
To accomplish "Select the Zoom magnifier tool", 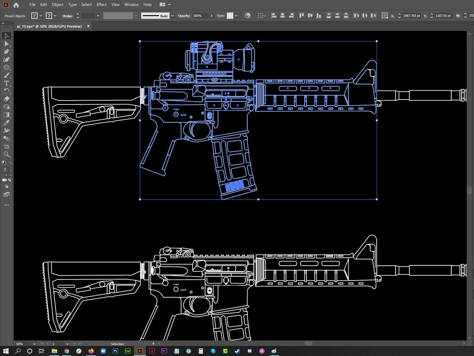I will (7, 154).
